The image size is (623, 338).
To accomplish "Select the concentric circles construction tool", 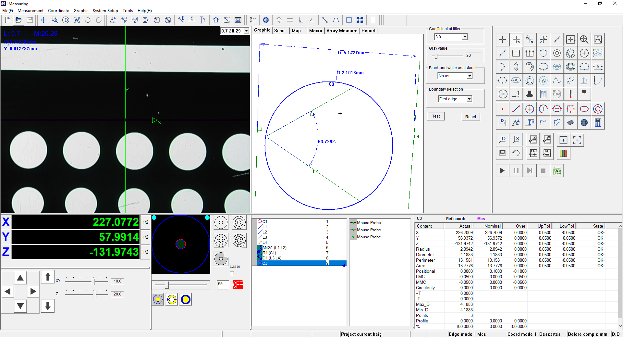I will coord(598,109).
